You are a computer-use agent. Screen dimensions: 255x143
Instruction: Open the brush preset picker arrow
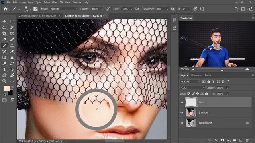click(30, 9)
